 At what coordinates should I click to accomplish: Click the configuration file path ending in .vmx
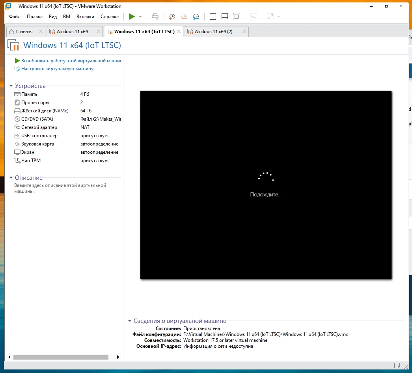[266, 334]
